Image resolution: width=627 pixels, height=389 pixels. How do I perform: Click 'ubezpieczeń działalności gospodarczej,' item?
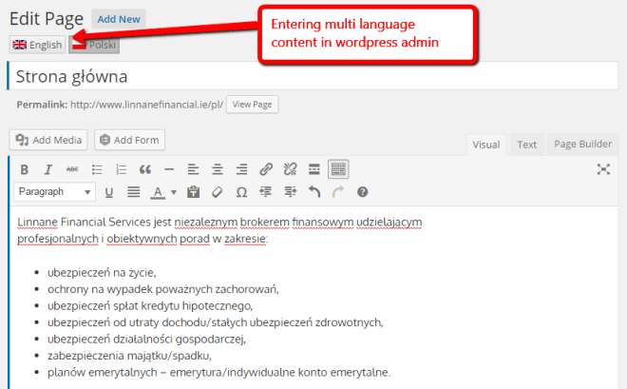click(146, 339)
